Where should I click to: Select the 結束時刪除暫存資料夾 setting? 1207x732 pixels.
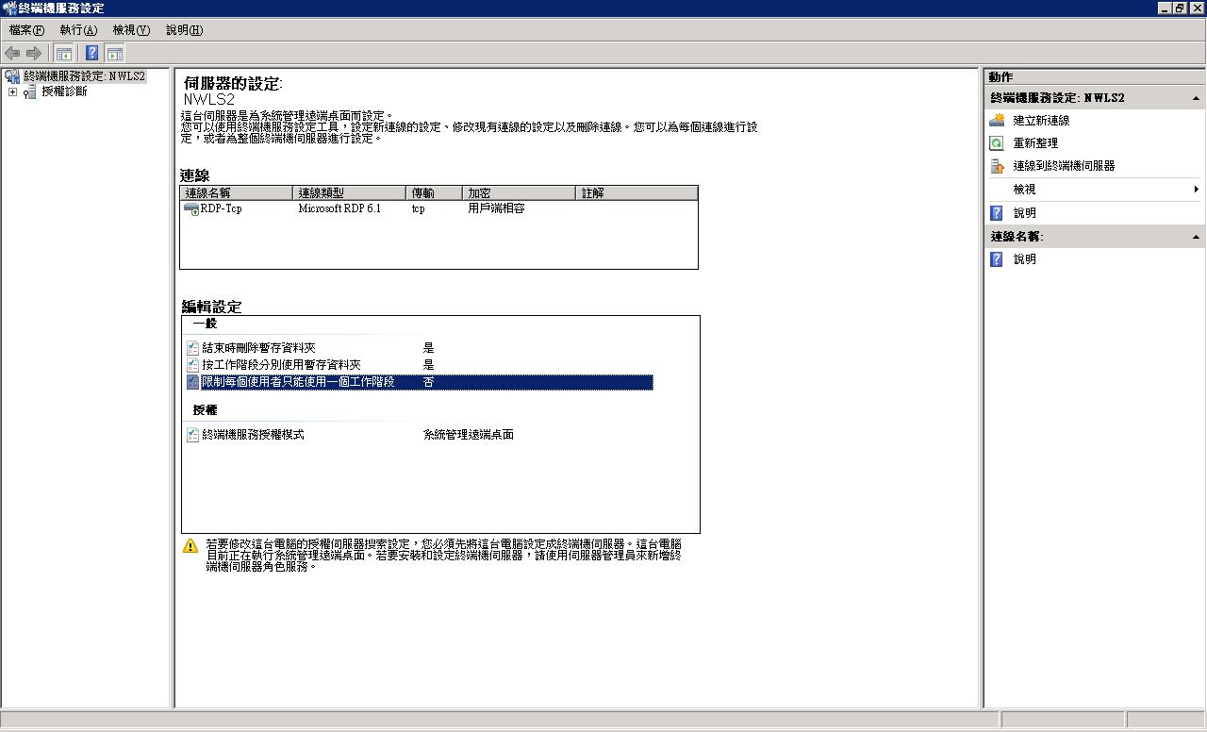[258, 348]
